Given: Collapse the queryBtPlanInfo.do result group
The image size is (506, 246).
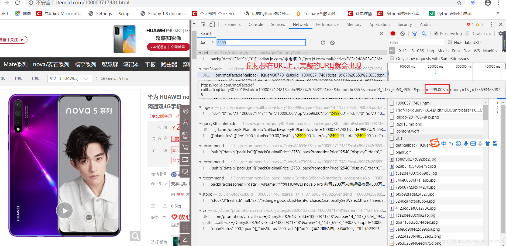Looking at the screenshot, I should pos(200,123).
